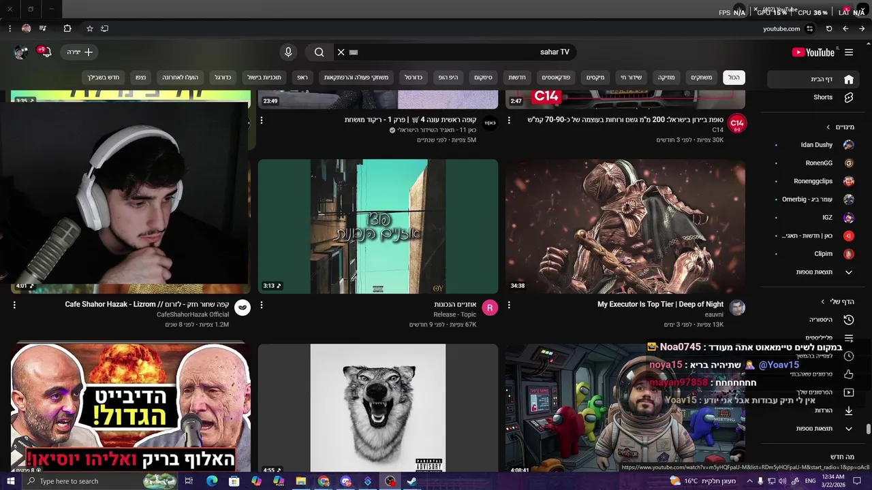The width and height of the screenshot is (872, 490).
Task: Click the search magnifier button
Action: pos(320,52)
